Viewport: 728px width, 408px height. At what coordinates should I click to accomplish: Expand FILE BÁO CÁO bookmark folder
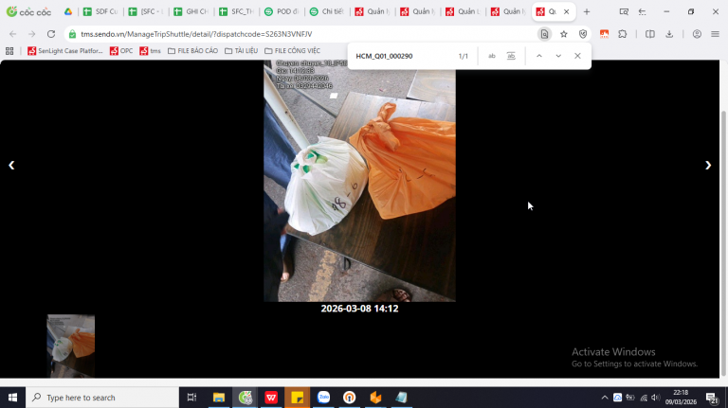[x=192, y=51]
